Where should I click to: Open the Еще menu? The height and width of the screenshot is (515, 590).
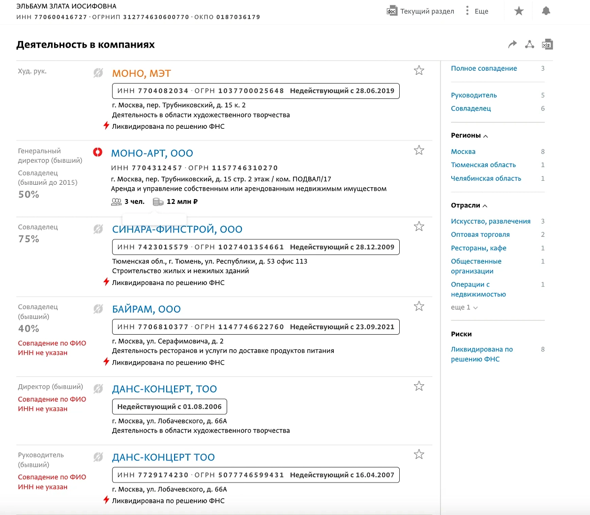point(476,11)
